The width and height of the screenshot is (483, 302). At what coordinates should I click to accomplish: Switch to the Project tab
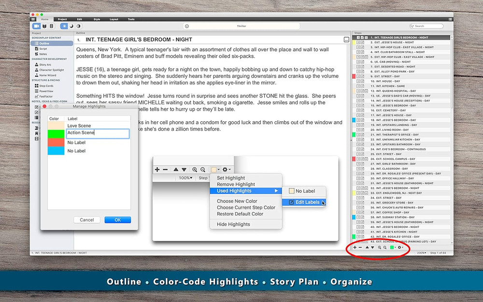[62, 19]
